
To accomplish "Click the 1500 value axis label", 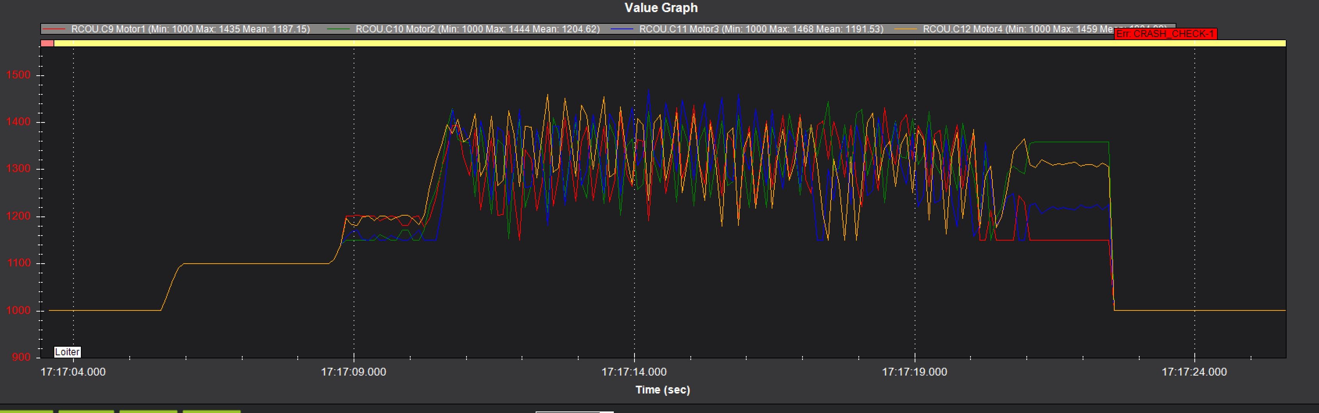I will point(18,74).
